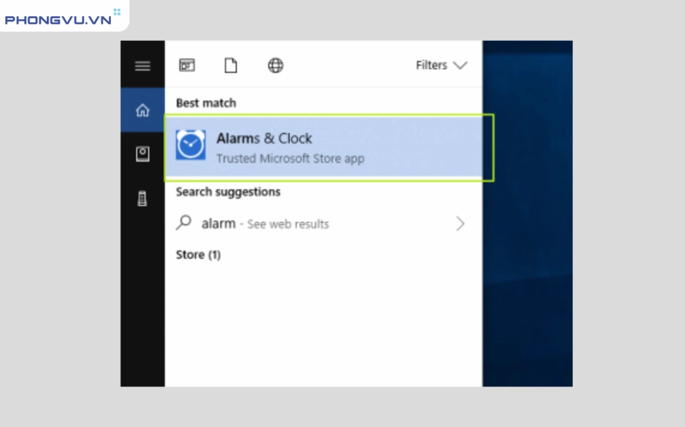The image size is (685, 427).
Task: Click the Alarms & Clock app icon
Action: coord(191,146)
